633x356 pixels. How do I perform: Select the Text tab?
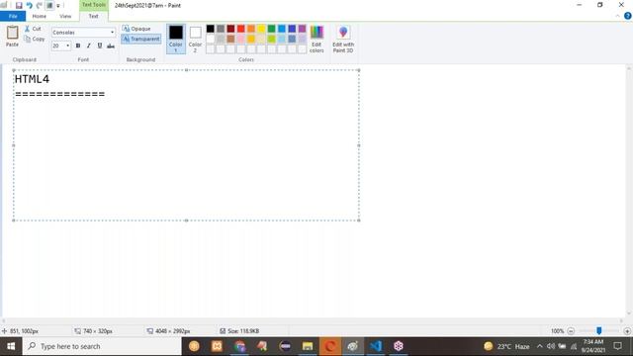tap(93, 16)
